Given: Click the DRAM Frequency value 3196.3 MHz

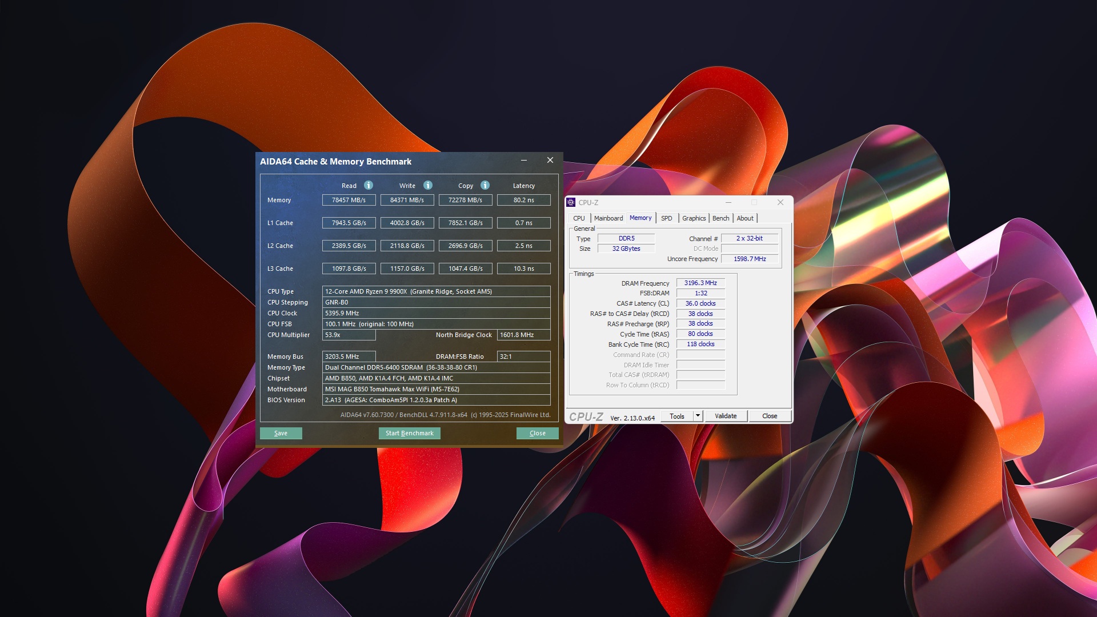Looking at the screenshot, I should (700, 283).
